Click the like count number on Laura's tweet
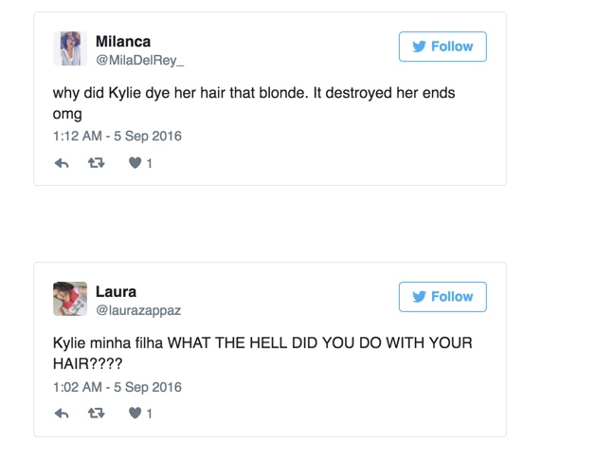 click(149, 414)
